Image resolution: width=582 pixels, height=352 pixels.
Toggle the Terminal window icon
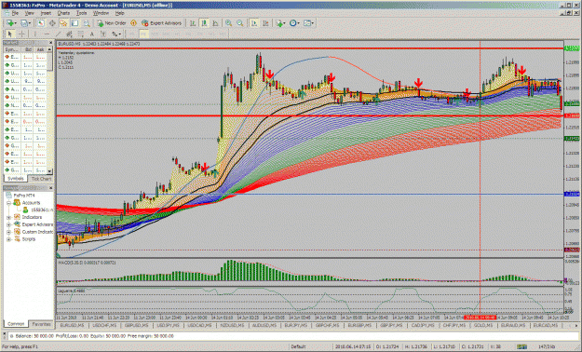coord(75,23)
